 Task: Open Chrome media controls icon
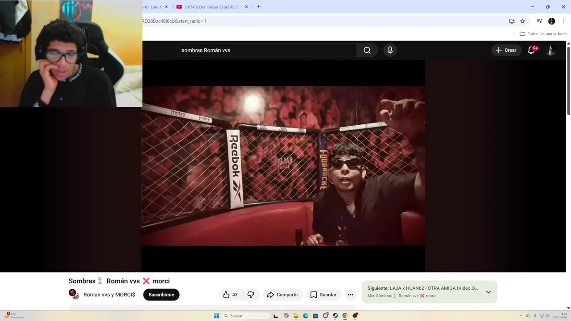click(x=539, y=21)
